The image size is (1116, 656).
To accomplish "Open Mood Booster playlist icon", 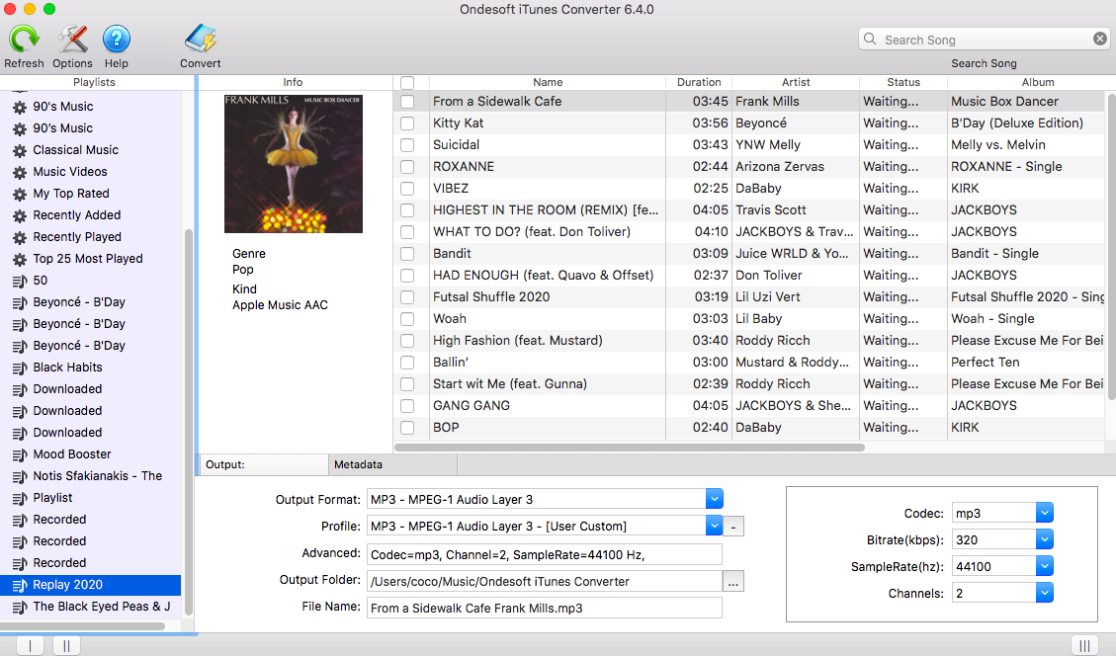I will click(20, 454).
